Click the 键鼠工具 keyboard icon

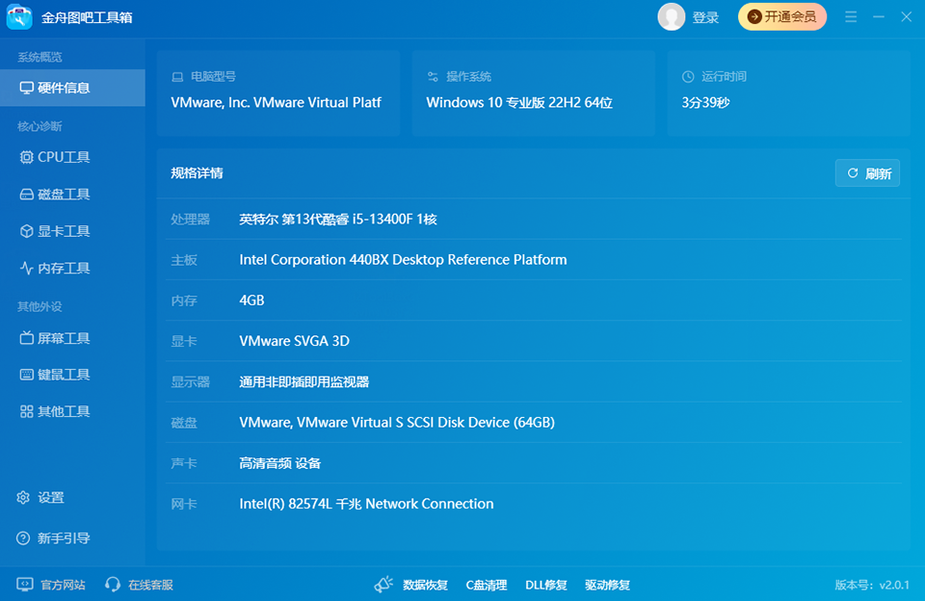[27, 375]
